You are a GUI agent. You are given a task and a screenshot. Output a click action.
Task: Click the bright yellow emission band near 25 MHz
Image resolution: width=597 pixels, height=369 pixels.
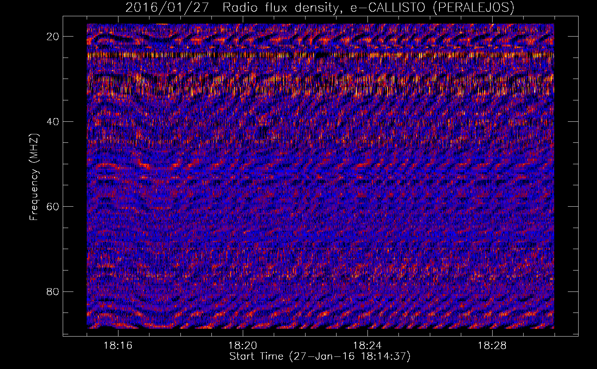pos(320,55)
